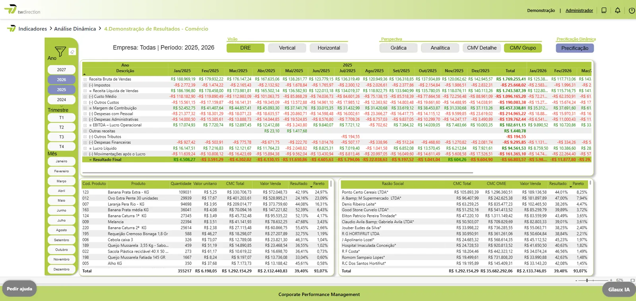This screenshot has width=636, height=301.
Task: Sort by CMC OMIE column header
Action: [496, 184]
